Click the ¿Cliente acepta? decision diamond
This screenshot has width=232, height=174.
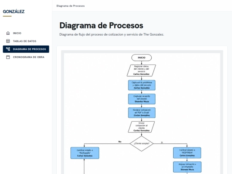tap(141, 143)
